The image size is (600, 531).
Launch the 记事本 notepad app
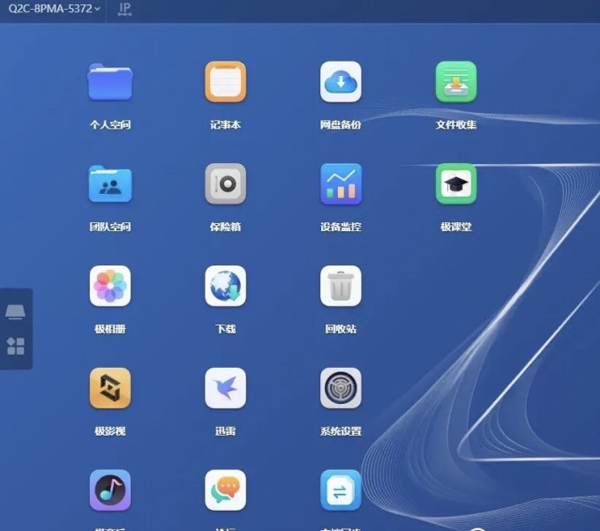point(225,81)
